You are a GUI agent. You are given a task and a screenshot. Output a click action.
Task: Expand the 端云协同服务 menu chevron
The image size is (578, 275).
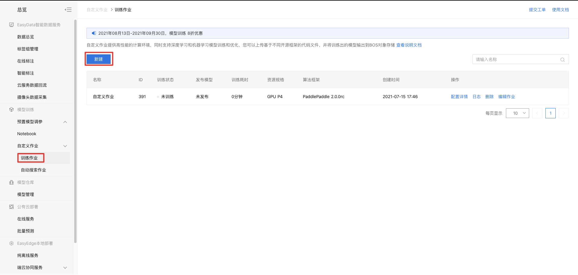click(x=65, y=268)
